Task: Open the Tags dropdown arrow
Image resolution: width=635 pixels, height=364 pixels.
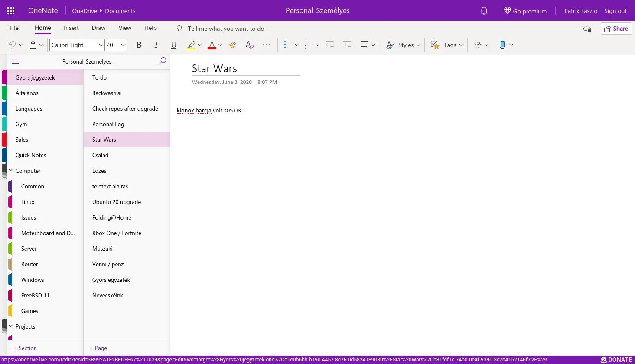Action: point(461,45)
